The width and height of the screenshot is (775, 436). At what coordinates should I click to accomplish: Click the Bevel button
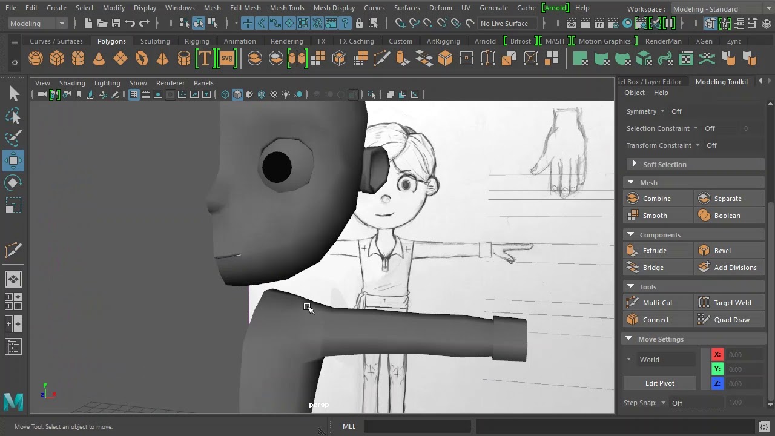coord(730,251)
